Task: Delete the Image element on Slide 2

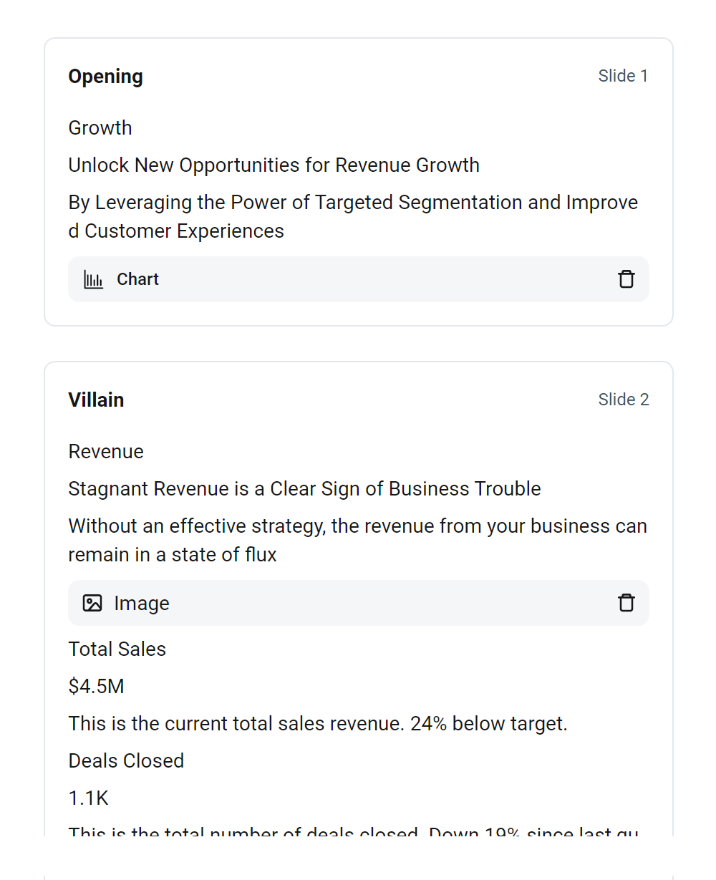Action: click(626, 603)
